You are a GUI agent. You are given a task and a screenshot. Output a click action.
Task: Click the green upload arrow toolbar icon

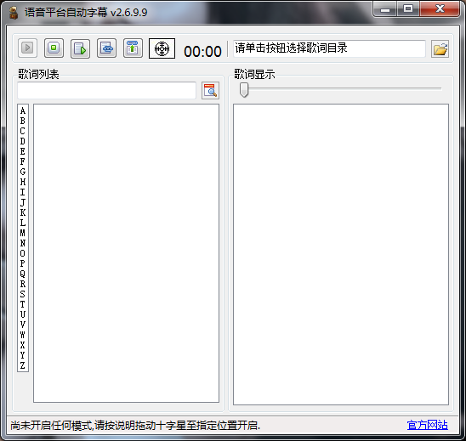click(x=133, y=48)
